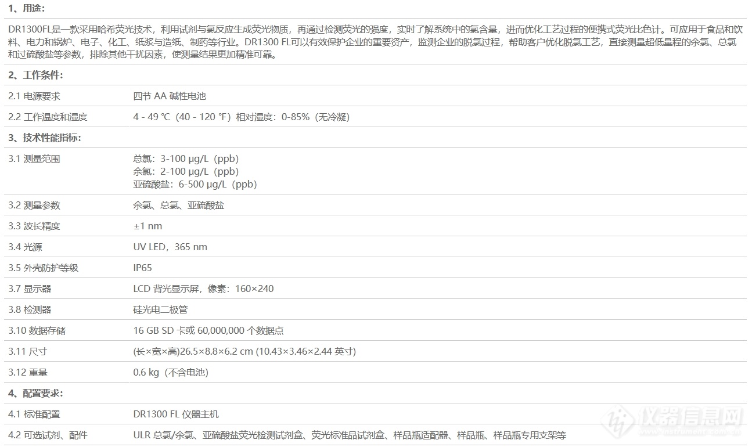Select the value "余氯、总氯、亚硫酸盐"
The height and width of the screenshot is (447, 752).
179,205
